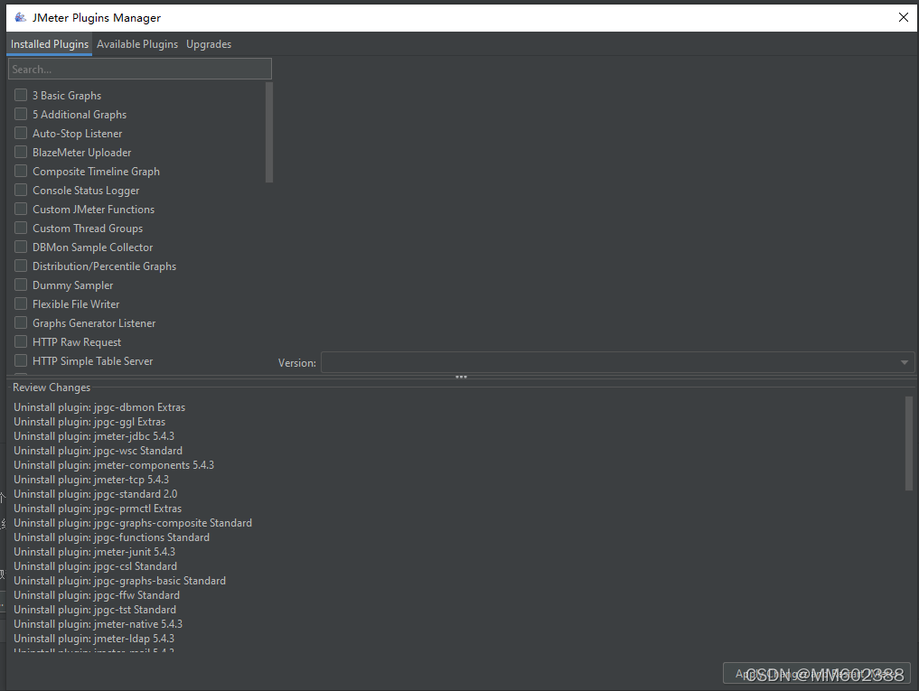Screen dimensions: 919x691
Task: Tick the 3 Basic Graphs checkbox
Action: [21, 95]
